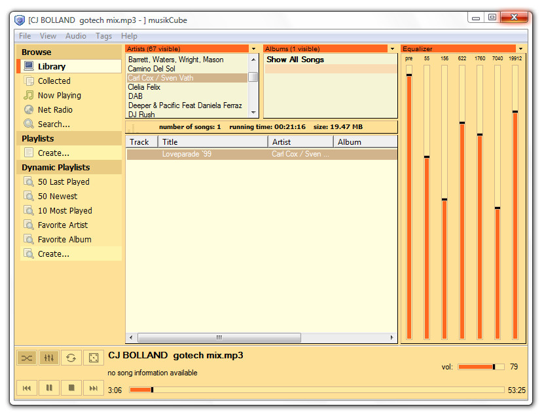544x414 pixels.
Task: Skip to the previous track
Action: tap(27, 388)
